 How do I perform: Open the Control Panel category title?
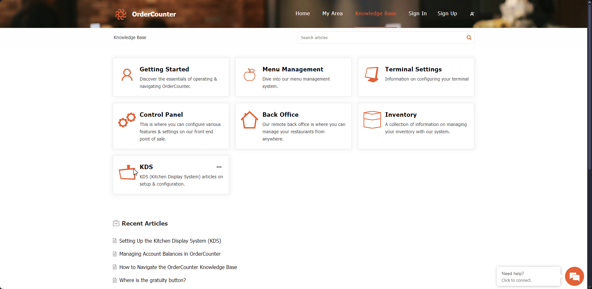point(161,115)
